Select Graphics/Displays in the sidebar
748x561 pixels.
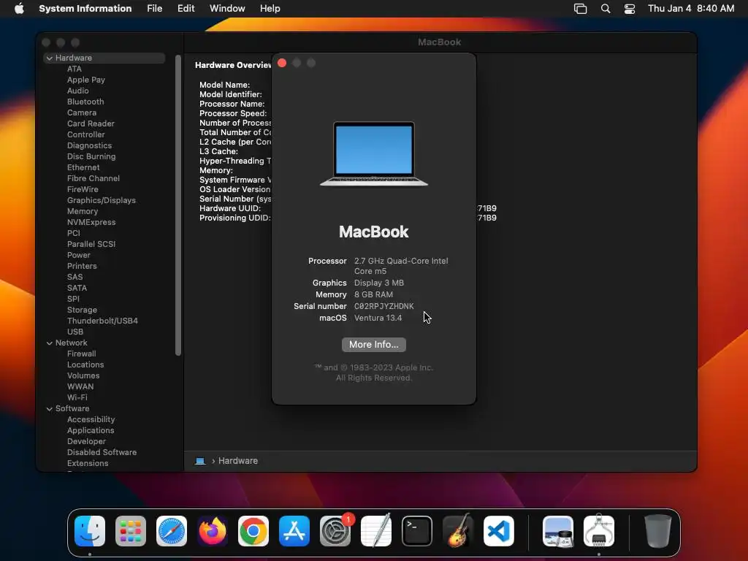click(101, 200)
